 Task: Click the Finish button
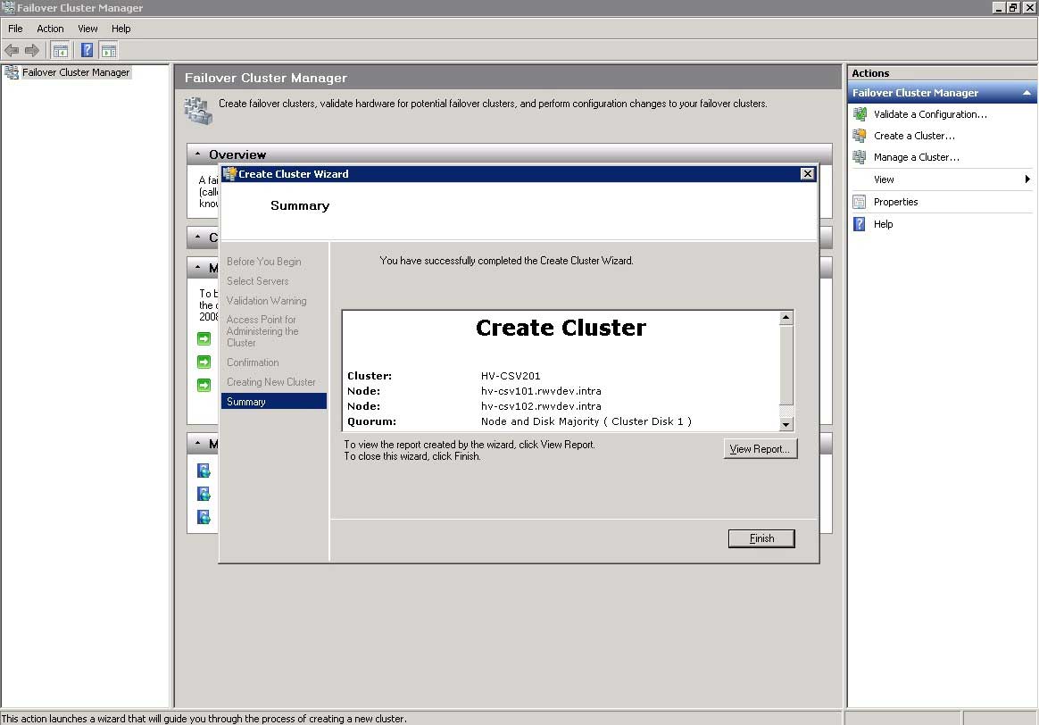coord(761,538)
